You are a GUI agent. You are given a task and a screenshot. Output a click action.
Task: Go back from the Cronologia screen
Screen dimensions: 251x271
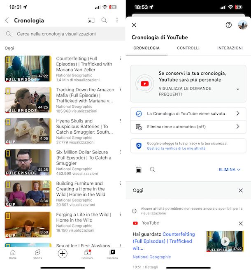pyautogui.click(x=7, y=21)
